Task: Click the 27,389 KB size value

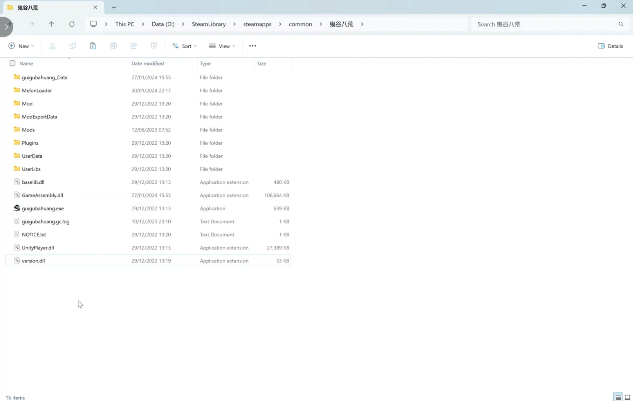Action: [278, 248]
